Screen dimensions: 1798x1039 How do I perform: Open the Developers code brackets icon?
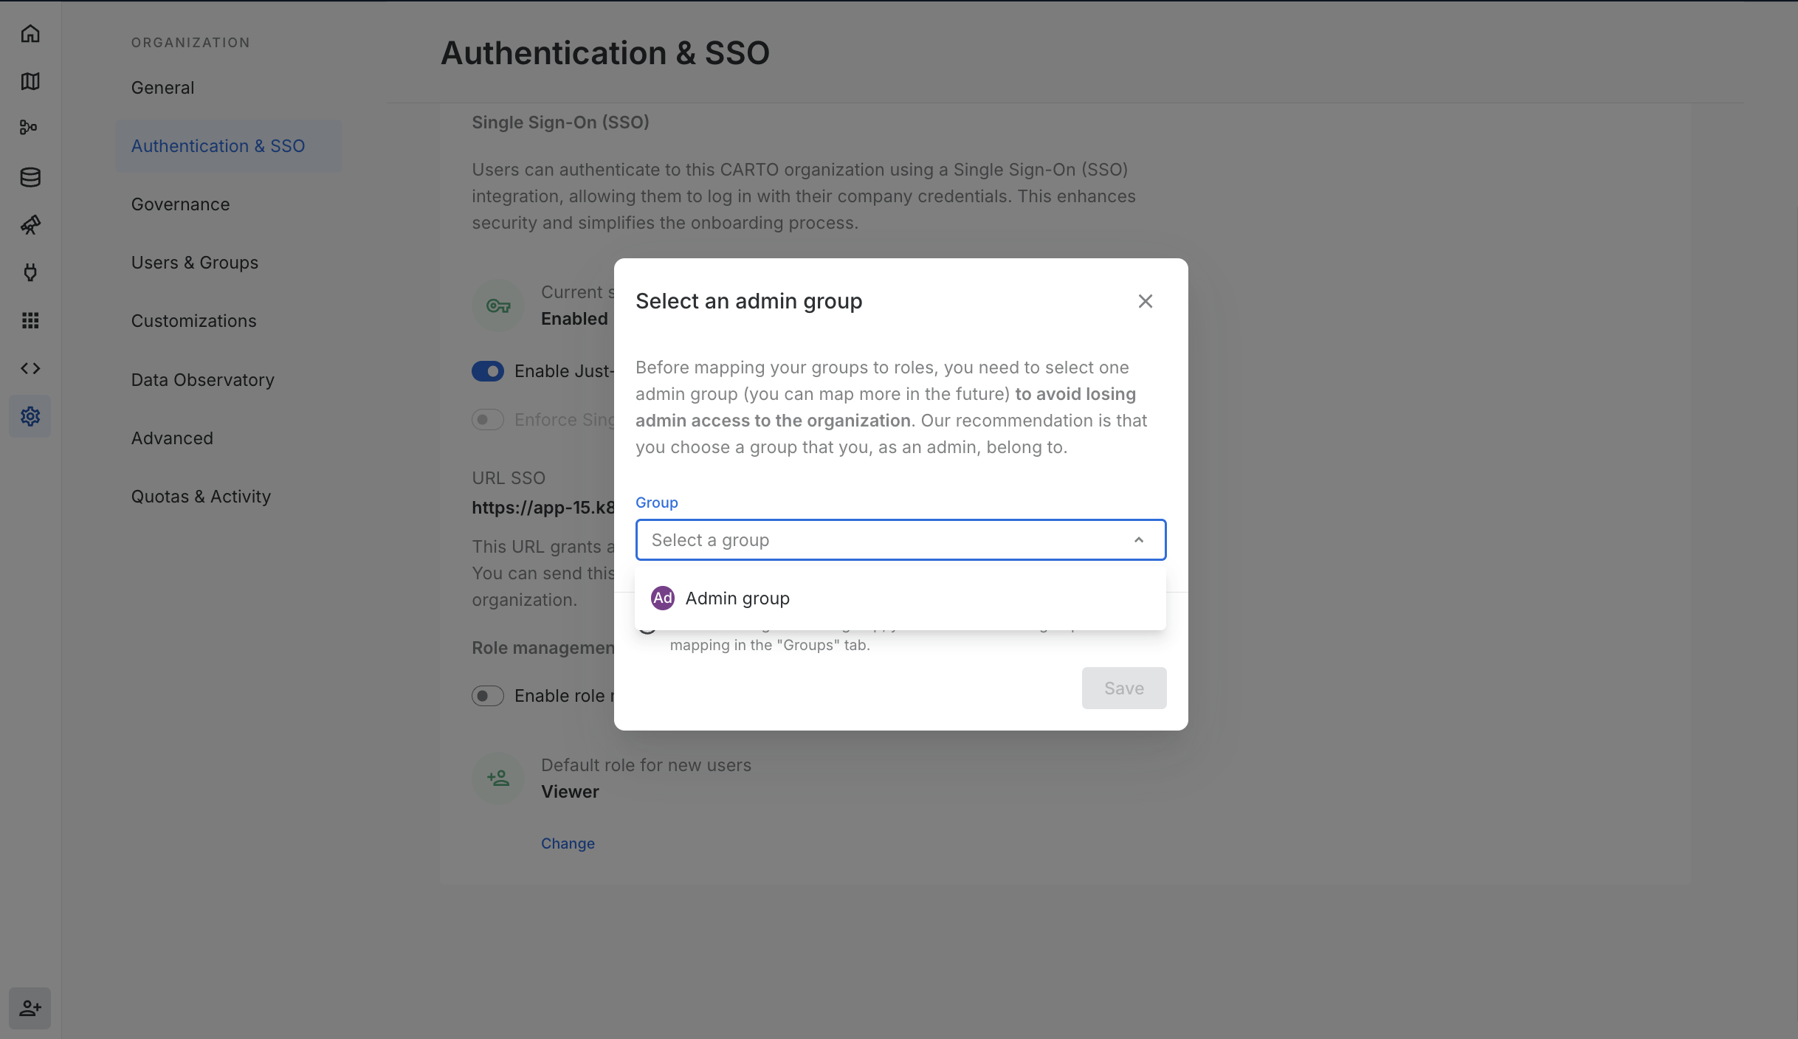[x=30, y=368]
